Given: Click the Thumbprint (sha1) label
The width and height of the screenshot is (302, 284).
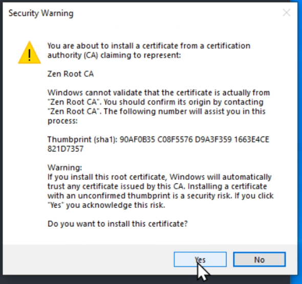Looking at the screenshot, I should click(x=82, y=139).
